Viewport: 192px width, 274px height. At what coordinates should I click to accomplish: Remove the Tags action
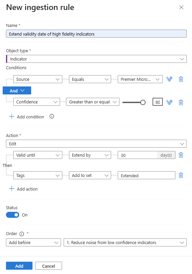click(181, 175)
